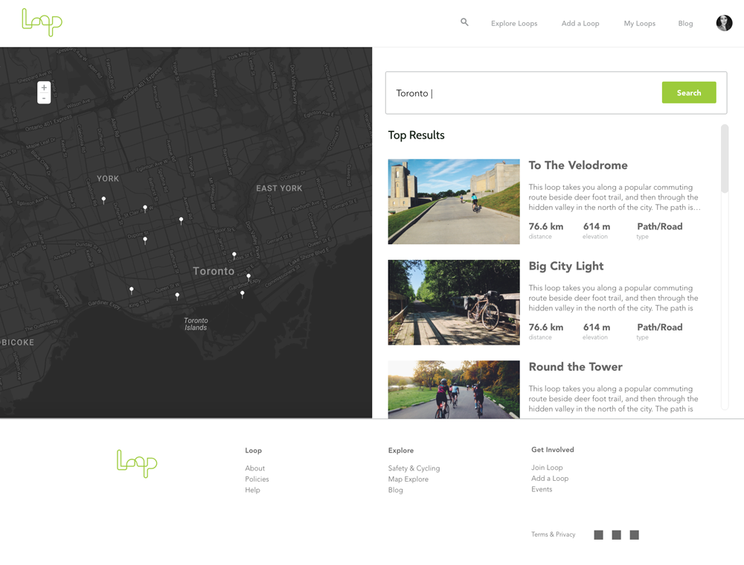Viewport: 744px width, 565px height.
Task: Click the green Loop logo in footer
Action: 137,464
